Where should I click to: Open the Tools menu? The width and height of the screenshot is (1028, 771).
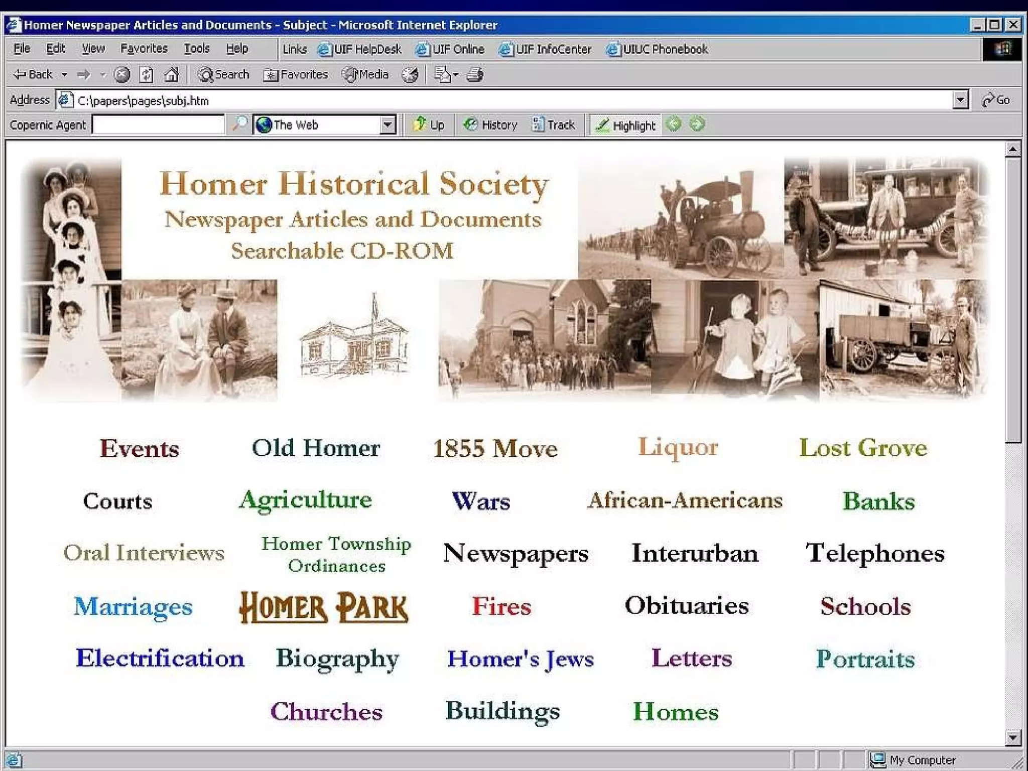[196, 49]
